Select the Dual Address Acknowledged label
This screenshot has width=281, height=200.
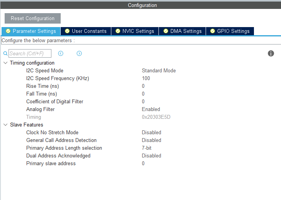point(58,156)
